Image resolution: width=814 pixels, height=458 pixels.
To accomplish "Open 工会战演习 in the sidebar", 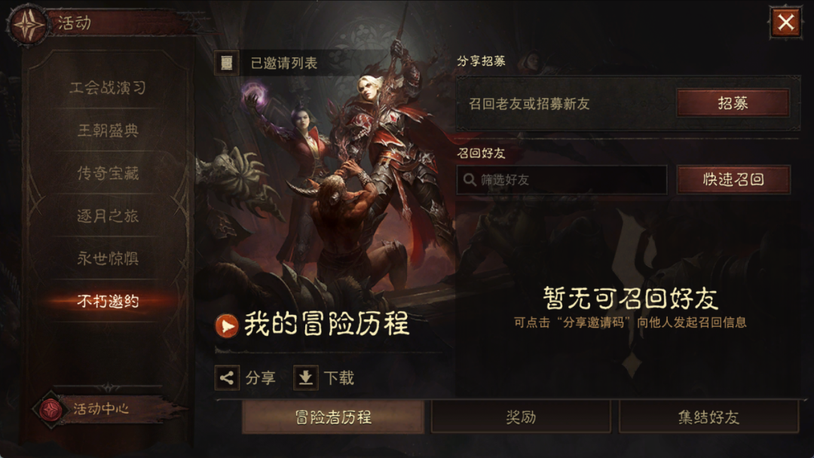I will 108,87.
